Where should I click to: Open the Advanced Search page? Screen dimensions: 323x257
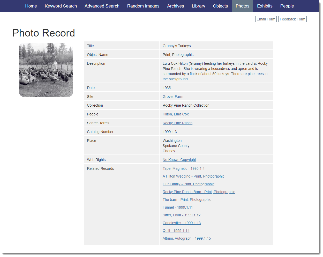(102, 6)
